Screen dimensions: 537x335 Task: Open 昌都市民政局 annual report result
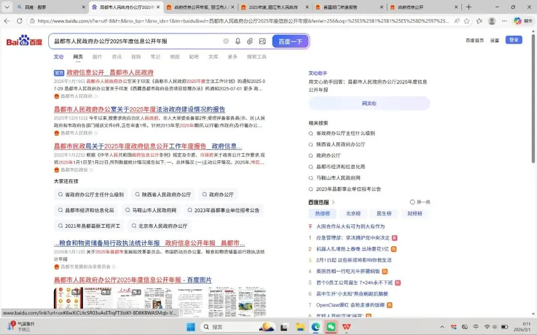[x=148, y=146]
